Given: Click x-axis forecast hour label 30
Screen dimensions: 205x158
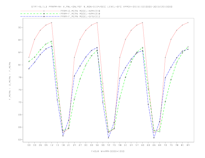Looking at the screenshot, I should click(86, 145).
